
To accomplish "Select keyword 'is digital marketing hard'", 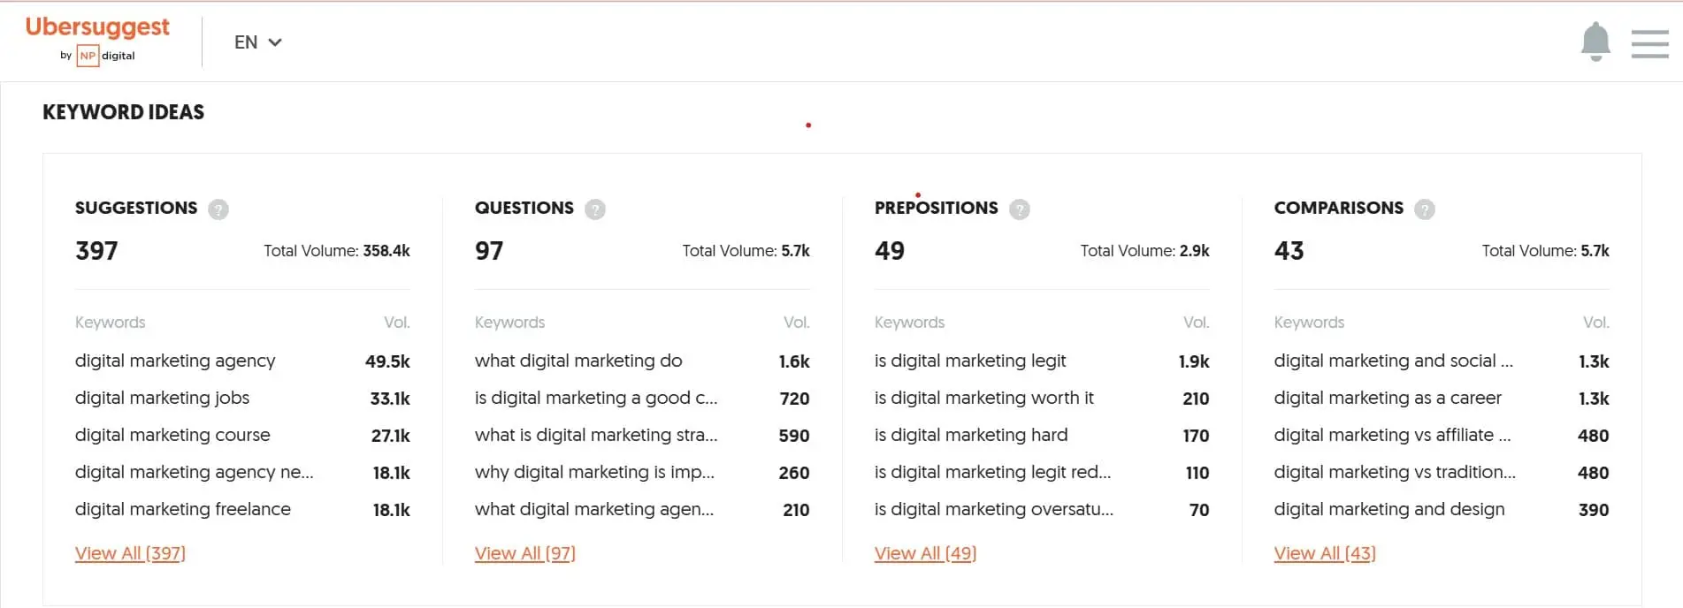I will click(x=970, y=435).
